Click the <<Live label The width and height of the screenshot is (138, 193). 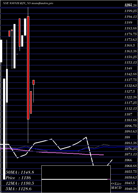[x=116, y=184]
